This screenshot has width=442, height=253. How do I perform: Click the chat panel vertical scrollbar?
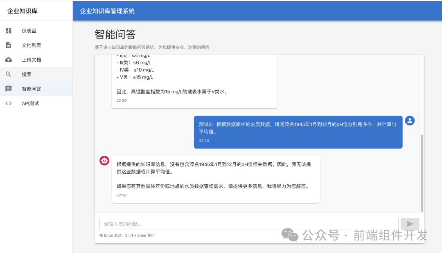422,173
